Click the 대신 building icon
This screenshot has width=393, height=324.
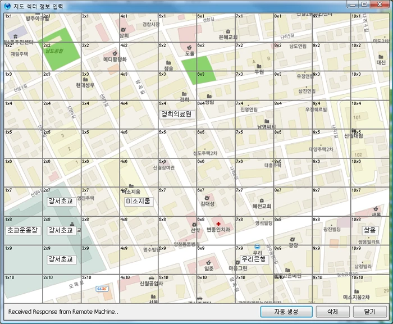click(x=381, y=57)
